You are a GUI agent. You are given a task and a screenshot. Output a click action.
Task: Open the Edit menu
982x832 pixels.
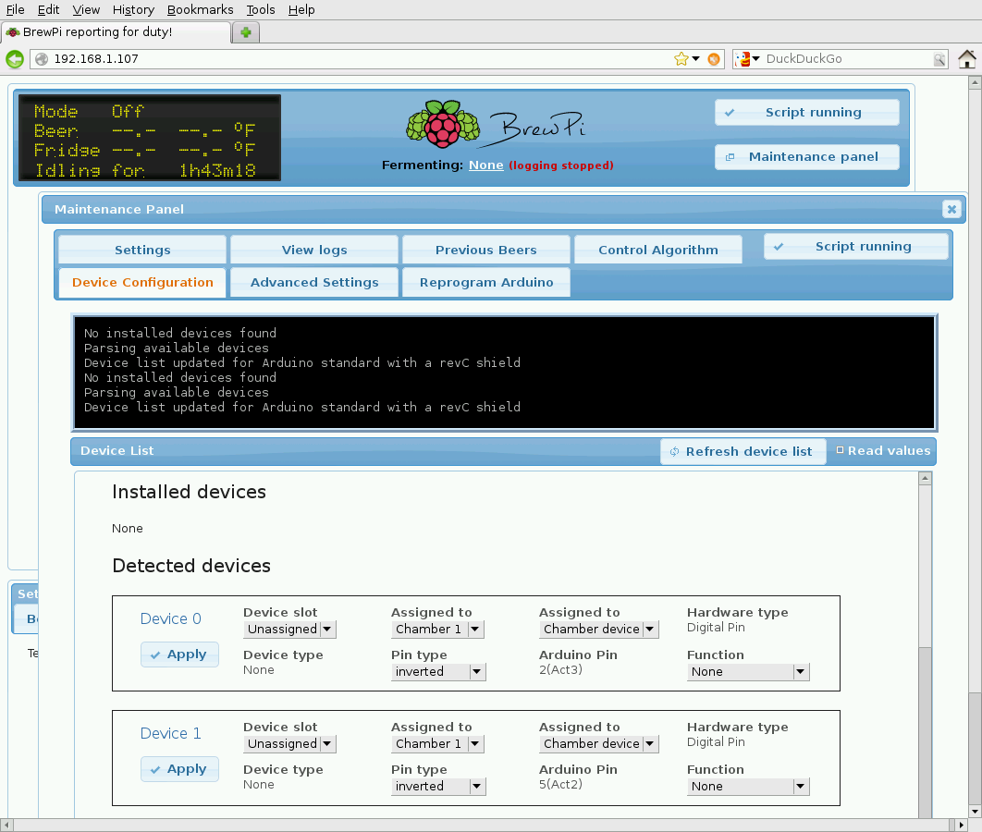[x=48, y=10]
